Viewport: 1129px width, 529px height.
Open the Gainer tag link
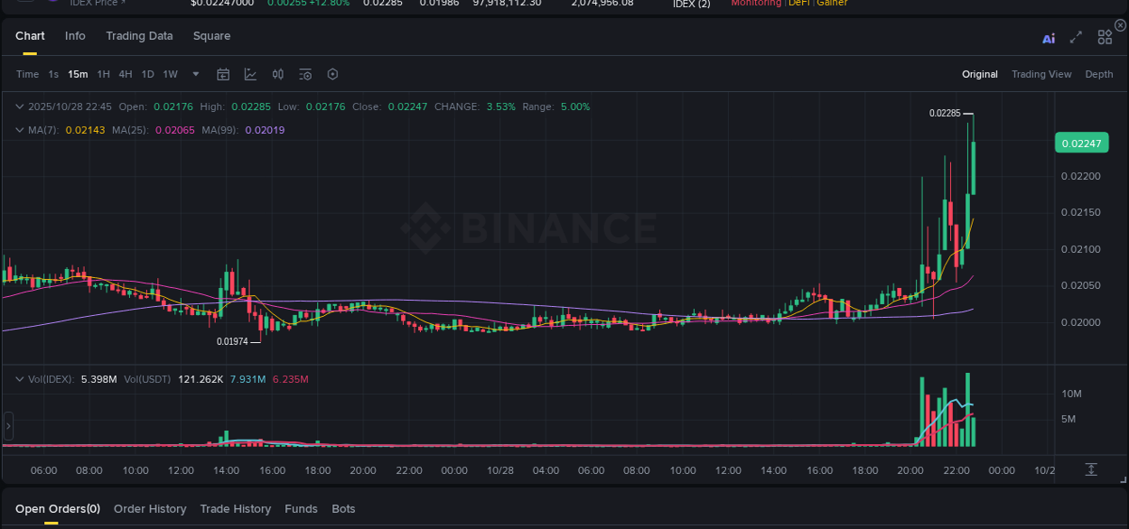click(x=832, y=4)
